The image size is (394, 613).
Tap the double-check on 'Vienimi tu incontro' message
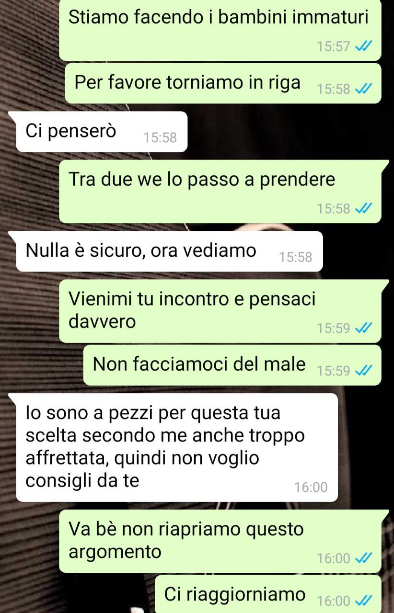(362, 329)
